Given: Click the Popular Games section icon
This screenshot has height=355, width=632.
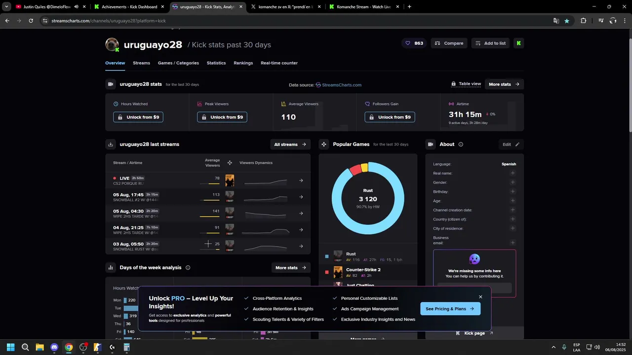Looking at the screenshot, I should click(x=323, y=144).
